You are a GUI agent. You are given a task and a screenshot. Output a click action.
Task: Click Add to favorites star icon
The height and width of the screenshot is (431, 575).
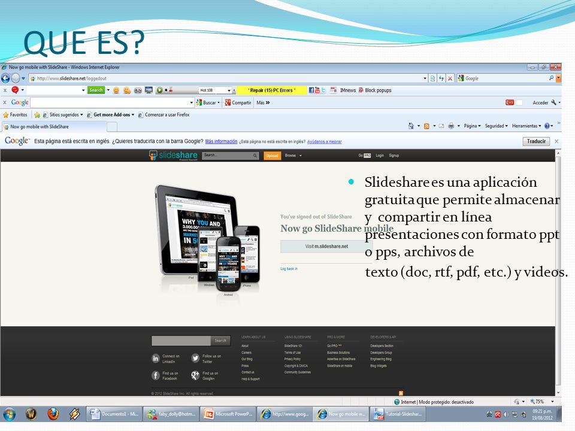[37, 115]
